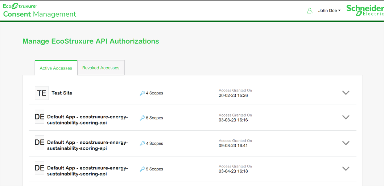384x186 pixels.
Task: Click the Manage EcoStruxure API Authorizations heading
Action: click(91, 41)
